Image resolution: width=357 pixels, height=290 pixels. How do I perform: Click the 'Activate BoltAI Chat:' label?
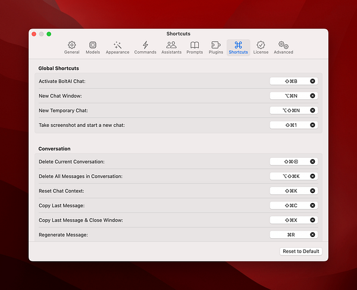(x=62, y=82)
